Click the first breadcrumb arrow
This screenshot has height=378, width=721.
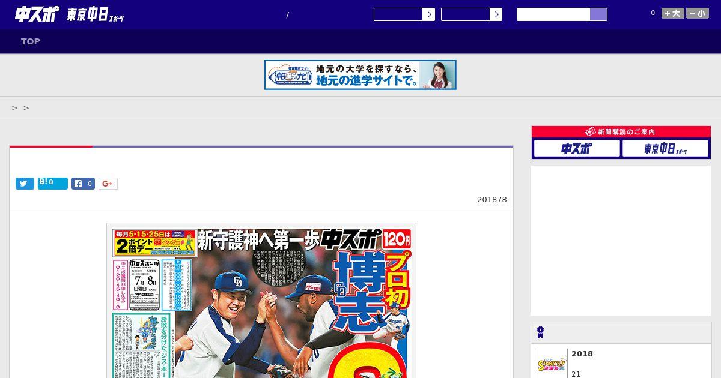(14, 108)
